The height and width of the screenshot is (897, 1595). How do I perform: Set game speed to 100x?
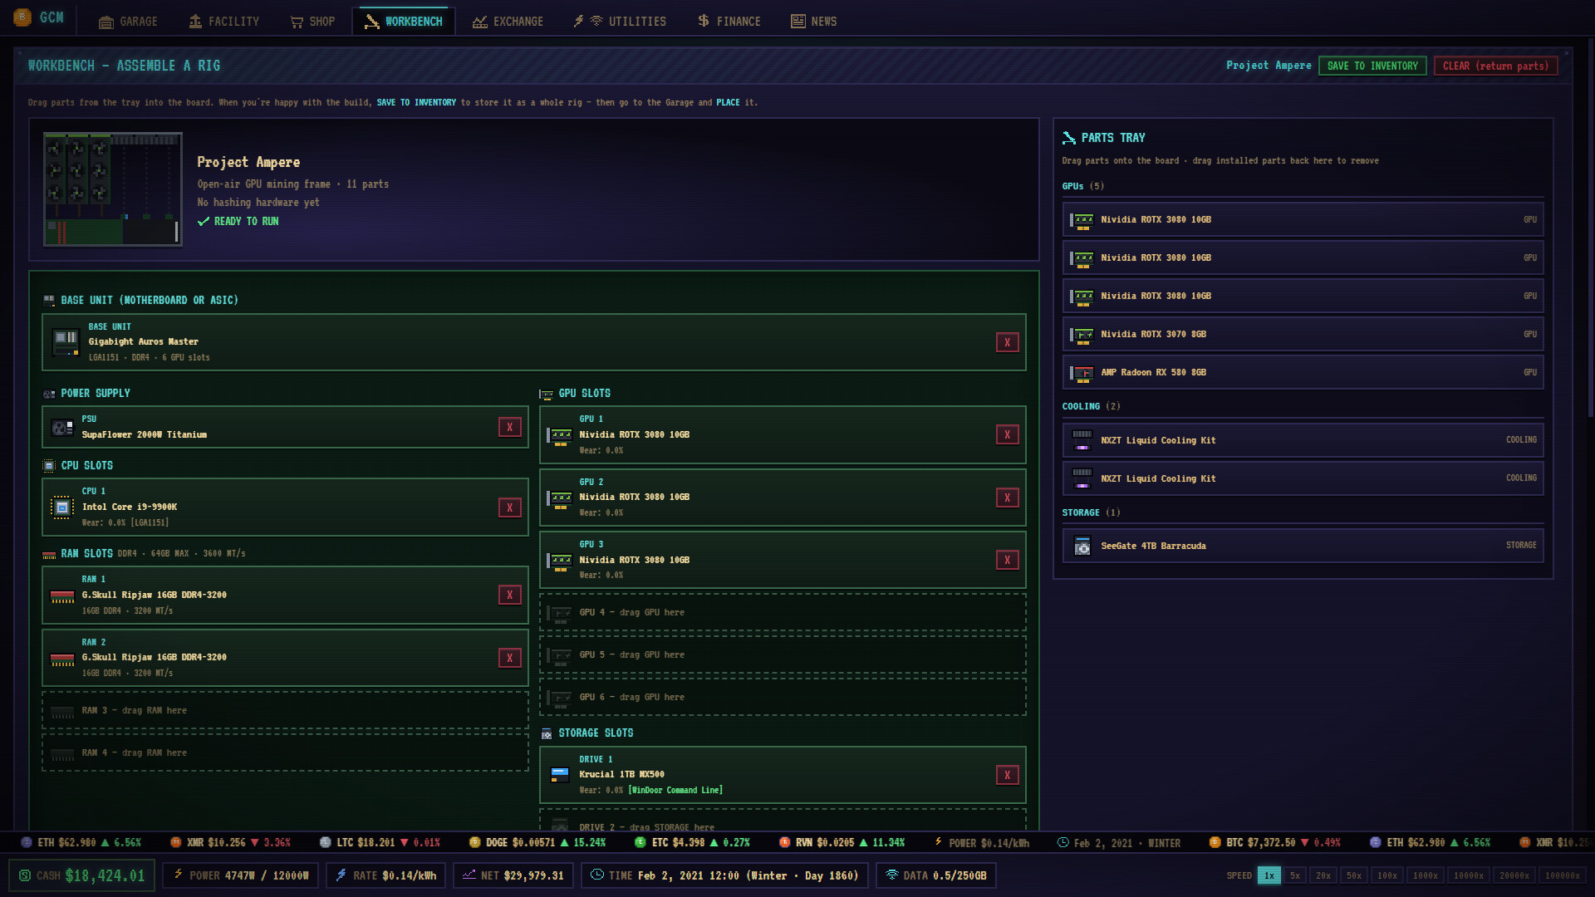1387,875
